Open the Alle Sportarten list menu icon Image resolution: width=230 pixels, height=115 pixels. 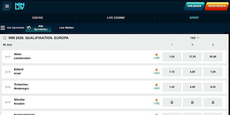coord(3,28)
